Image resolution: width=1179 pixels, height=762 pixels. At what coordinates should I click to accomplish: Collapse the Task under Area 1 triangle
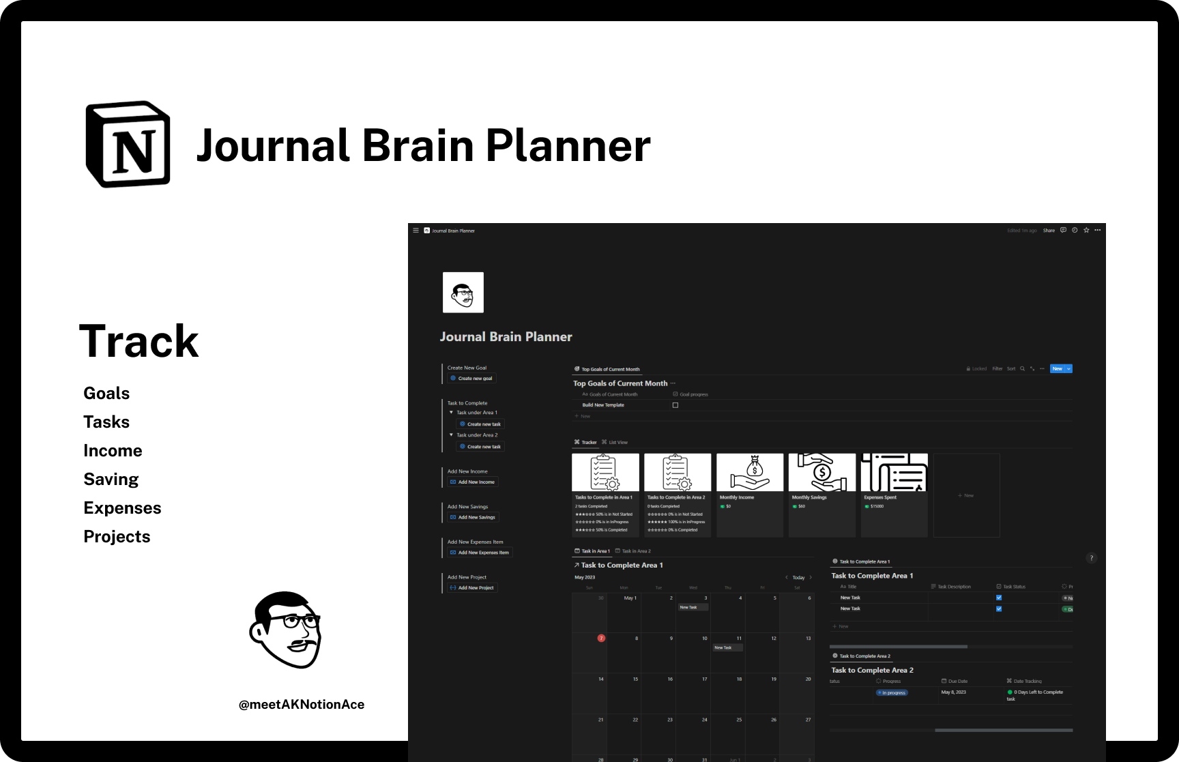(x=451, y=412)
